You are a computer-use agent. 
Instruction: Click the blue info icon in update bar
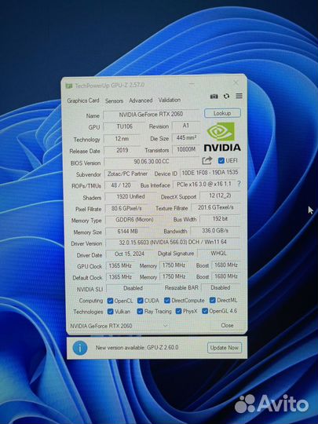[80, 348]
